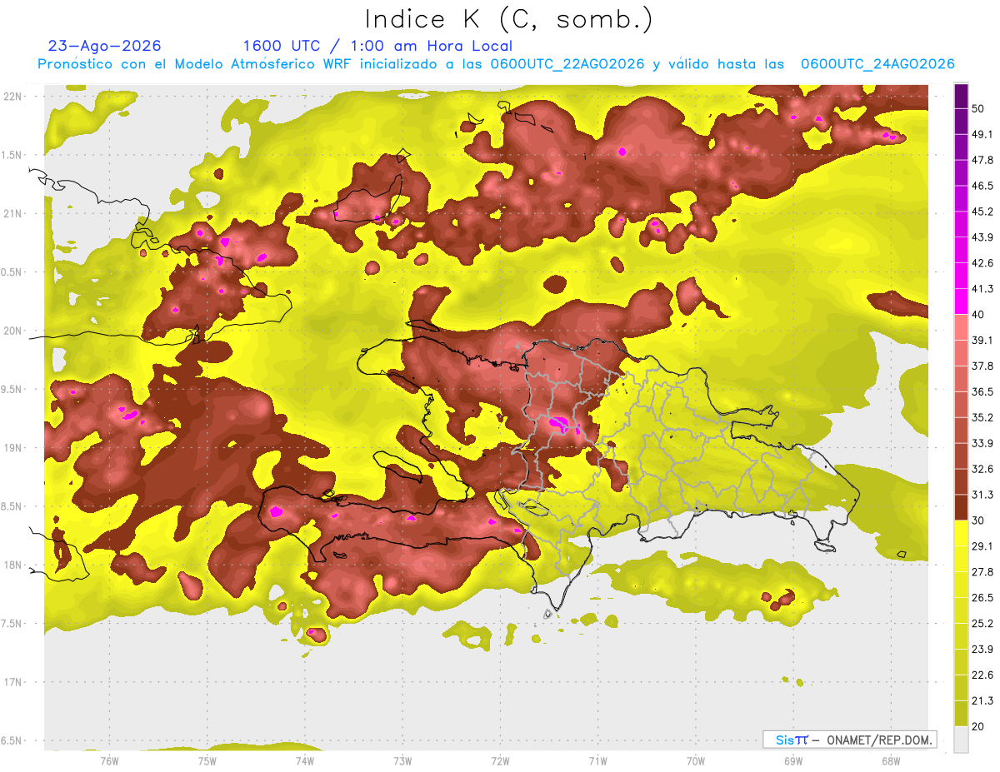1000x772 pixels.
Task: Click the color scale value "31.3"
Action: (982, 495)
